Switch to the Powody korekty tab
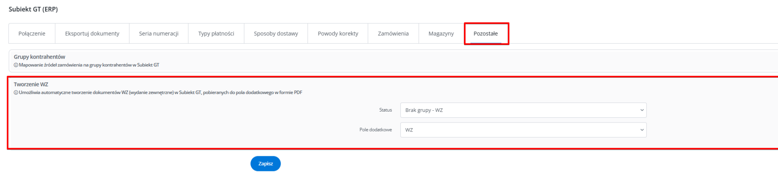 point(338,33)
